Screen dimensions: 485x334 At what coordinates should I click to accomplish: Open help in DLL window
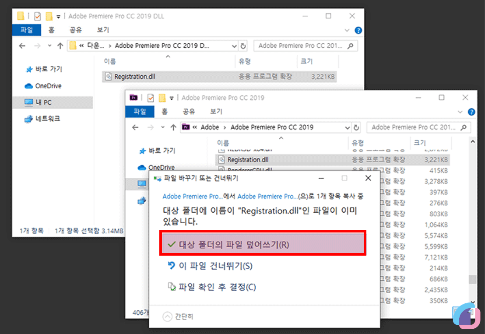point(358,30)
